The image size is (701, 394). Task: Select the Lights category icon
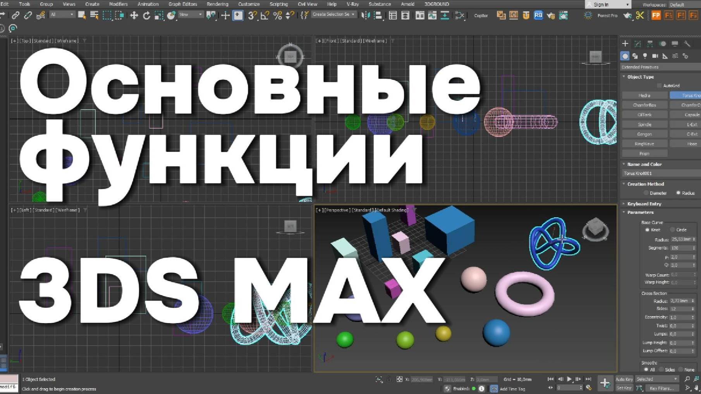[645, 56]
